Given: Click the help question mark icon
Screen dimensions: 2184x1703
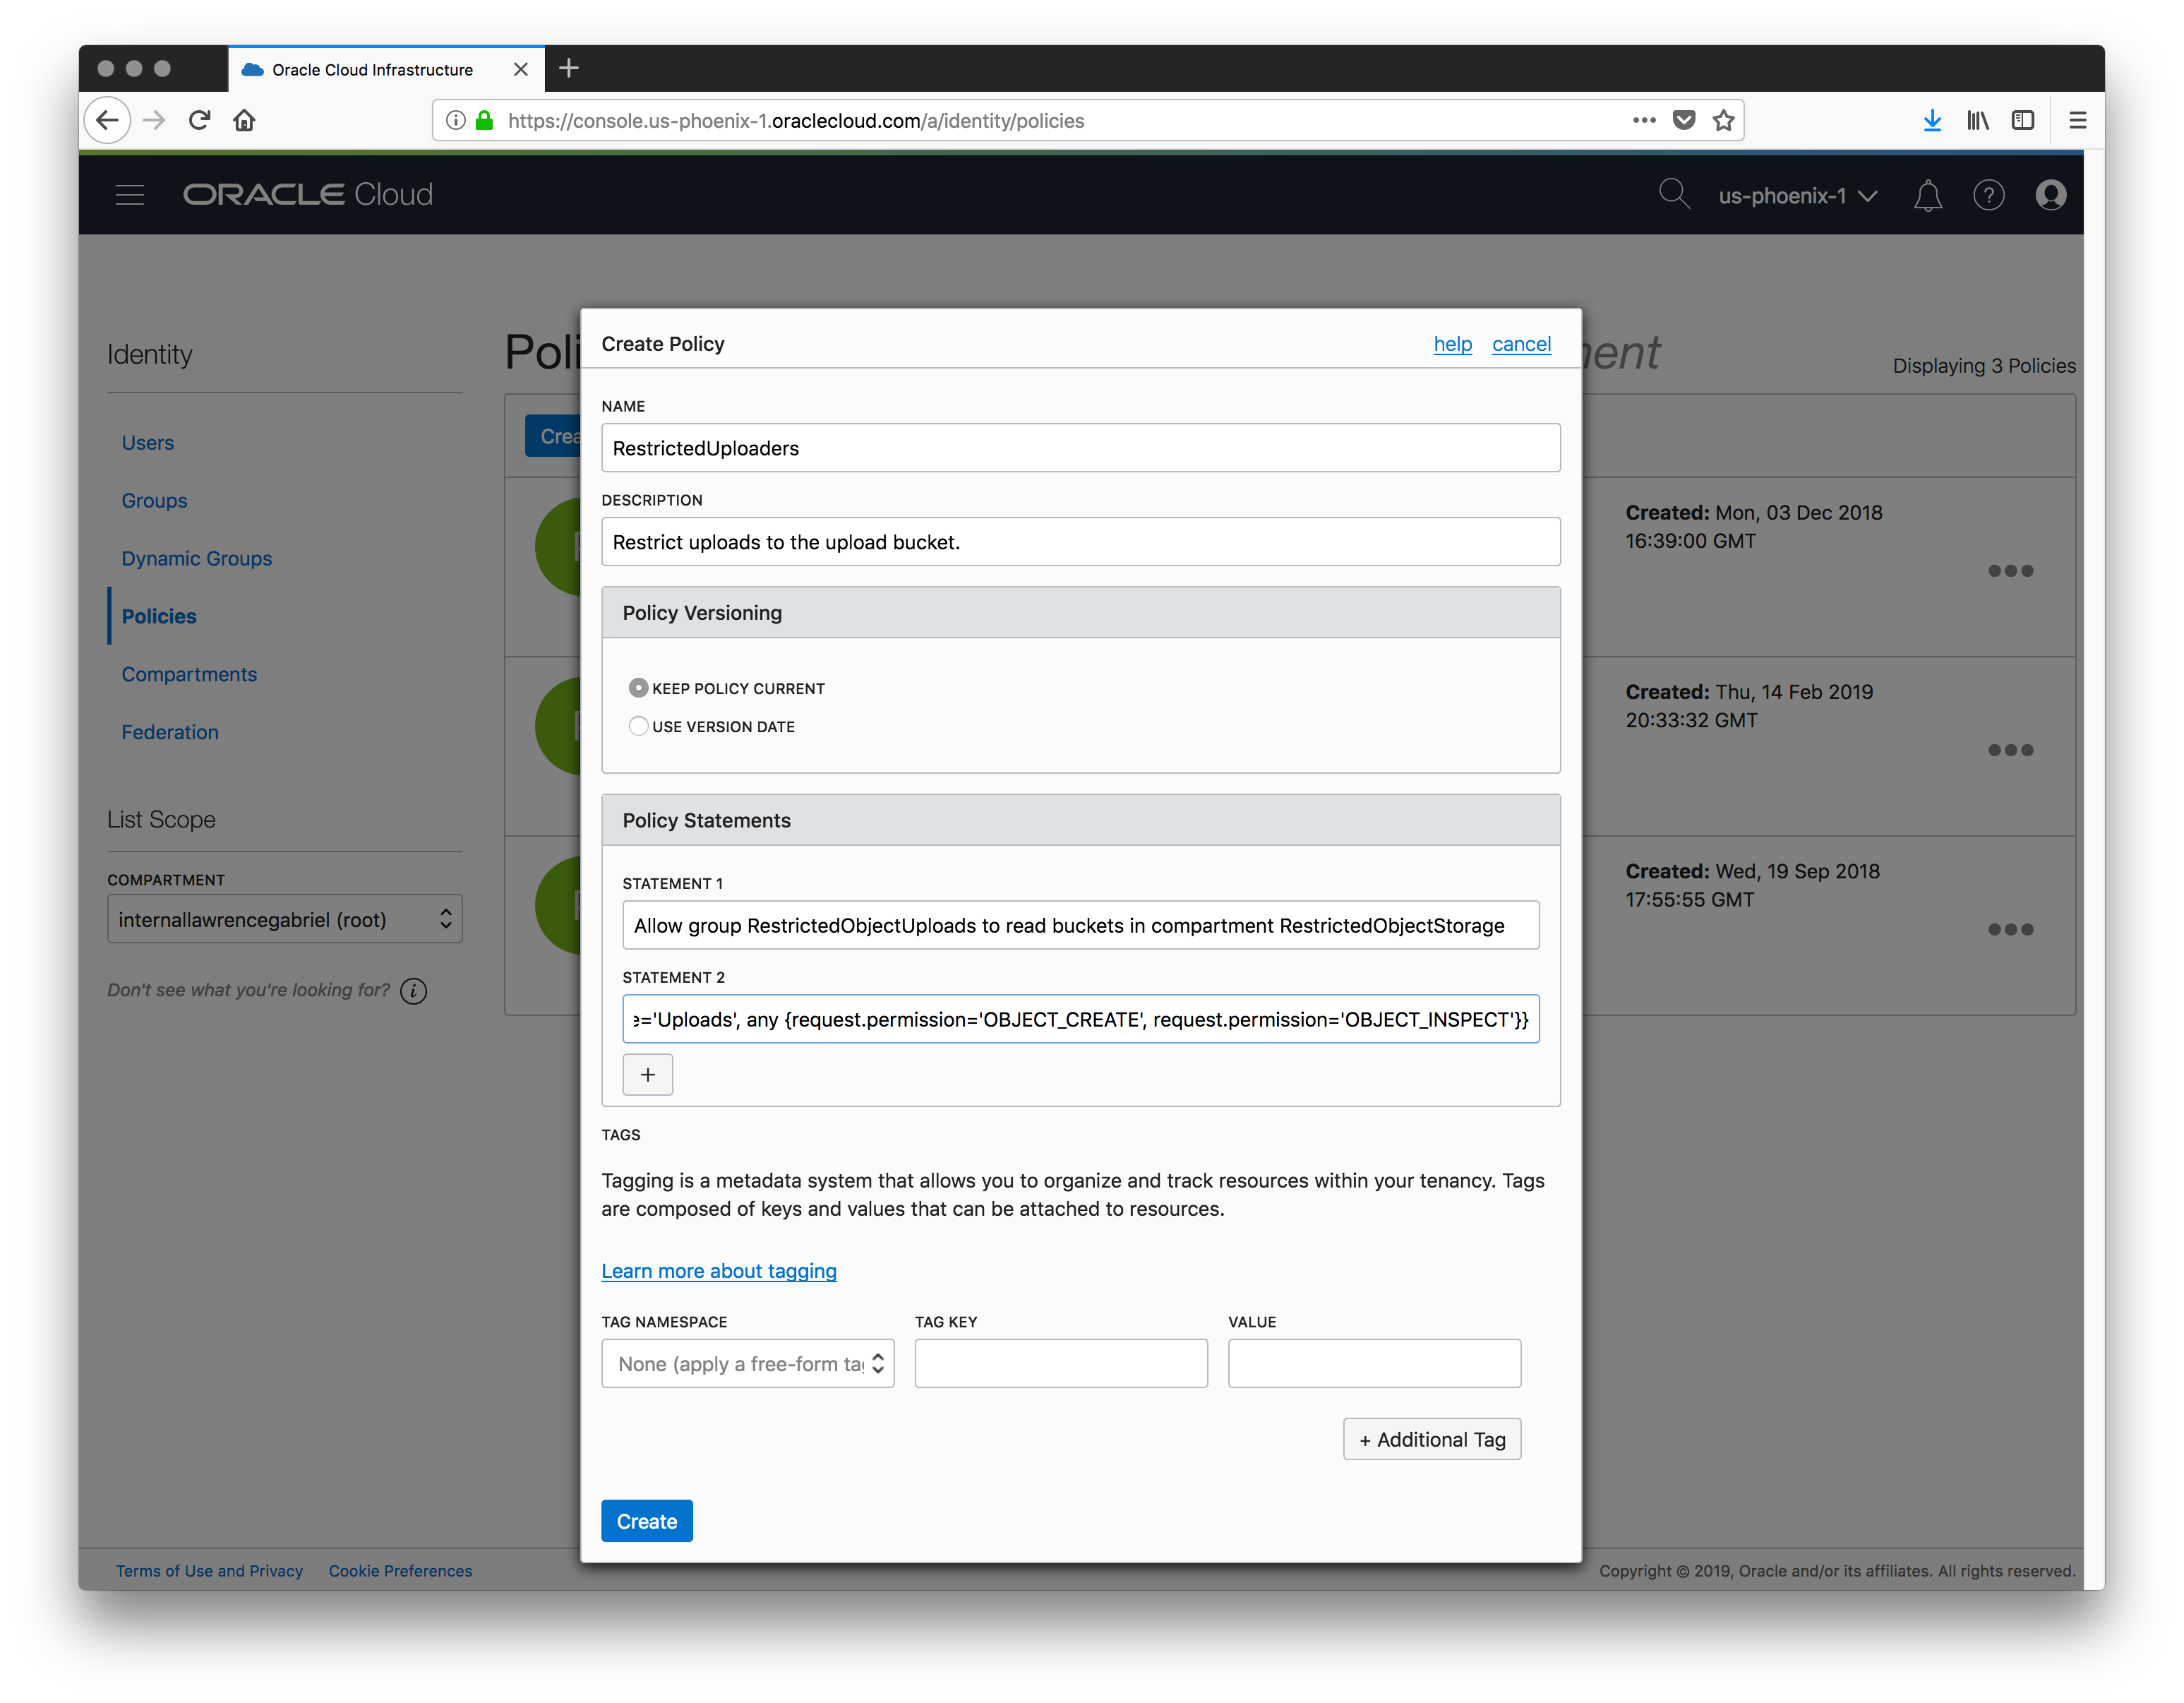Looking at the screenshot, I should (1988, 195).
